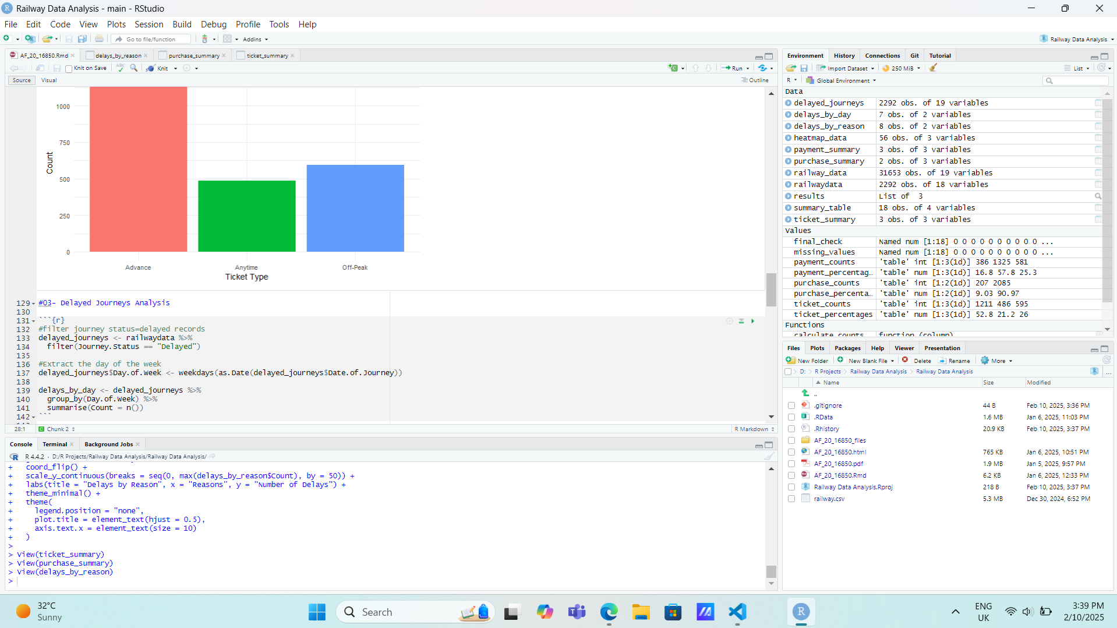This screenshot has height=628, width=1117.
Task: Run all chunks above icon in chunk 131
Action: click(x=741, y=321)
